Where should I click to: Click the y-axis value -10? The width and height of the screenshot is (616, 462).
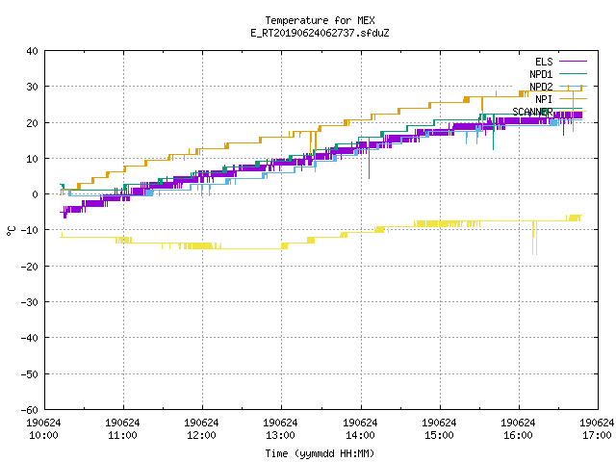[x=30, y=230]
